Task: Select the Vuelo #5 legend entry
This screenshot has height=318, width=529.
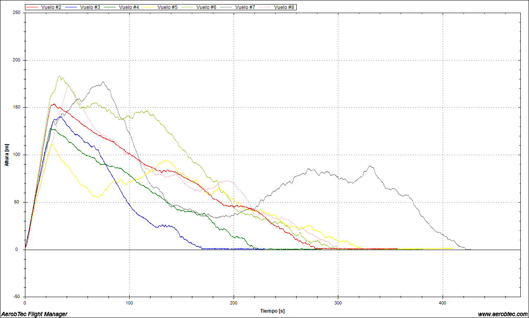Action: coord(168,7)
